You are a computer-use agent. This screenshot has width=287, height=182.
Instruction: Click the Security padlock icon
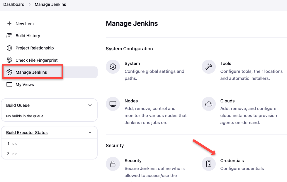113,164
